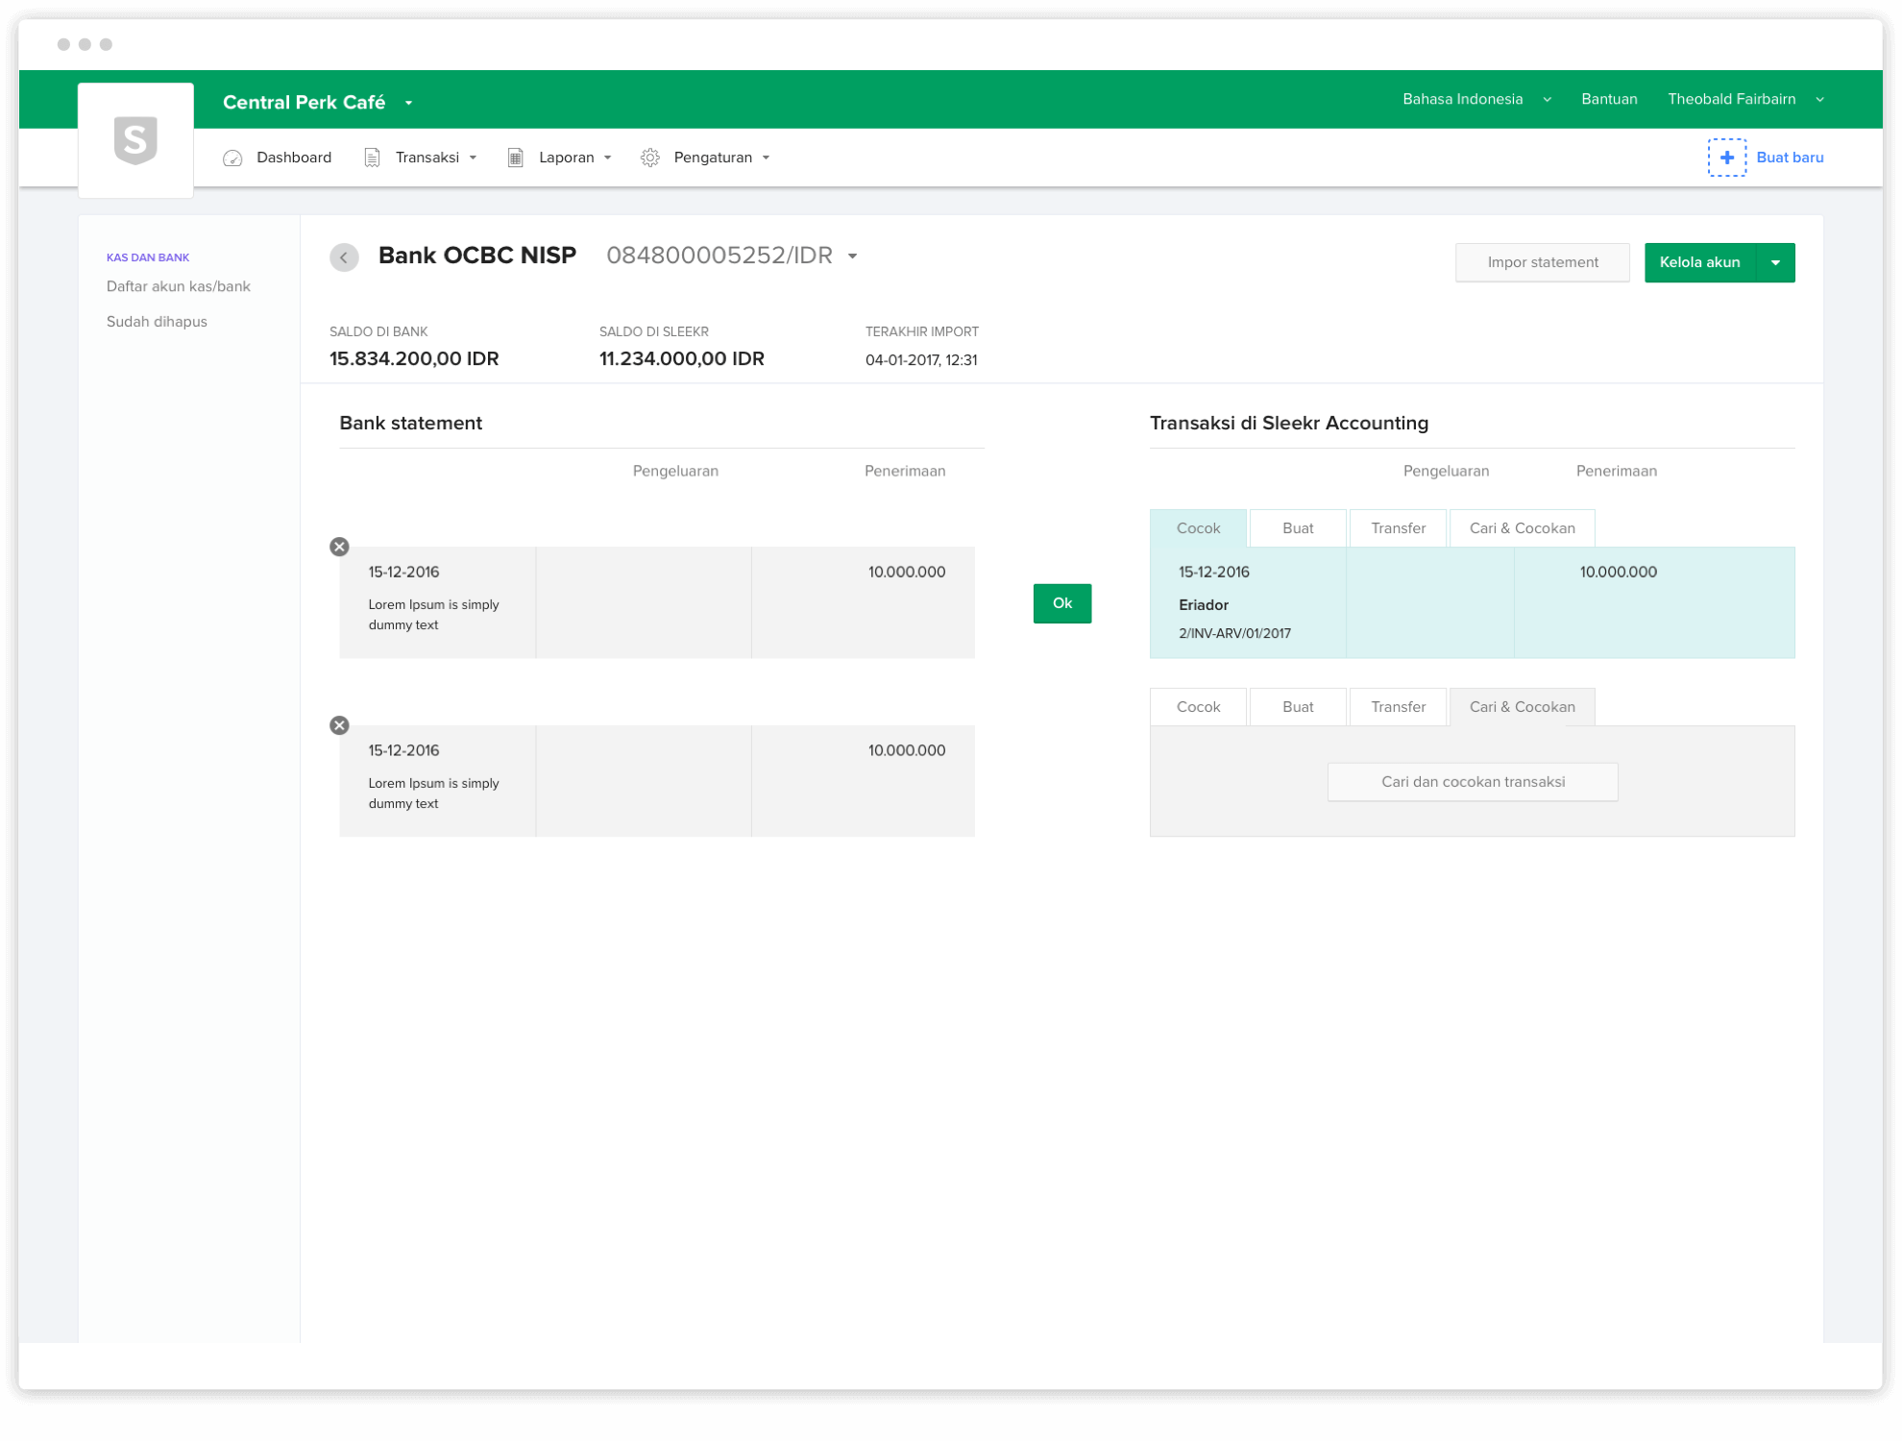This screenshot has width=1902, height=1441.
Task: Click the dashed plus Buat baru icon
Action: (1726, 158)
